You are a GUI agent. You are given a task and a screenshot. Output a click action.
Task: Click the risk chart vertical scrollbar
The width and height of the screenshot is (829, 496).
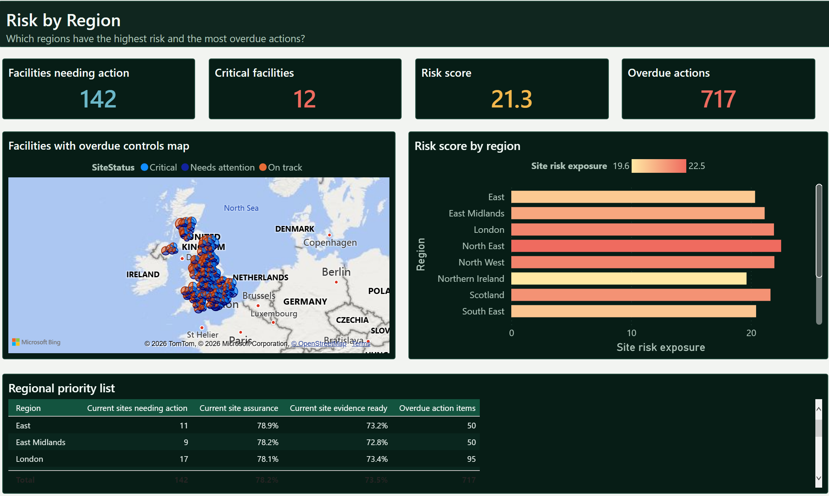pyautogui.click(x=819, y=231)
